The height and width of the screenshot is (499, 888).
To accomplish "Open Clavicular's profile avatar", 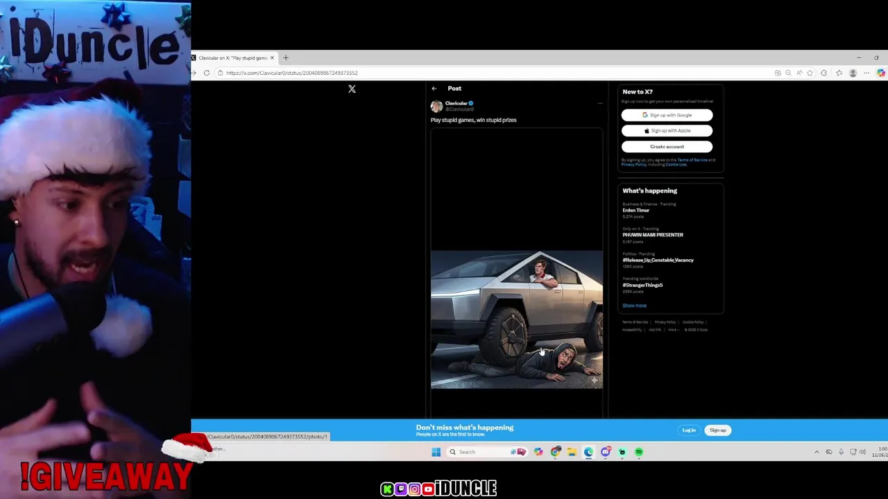I will 436,106.
